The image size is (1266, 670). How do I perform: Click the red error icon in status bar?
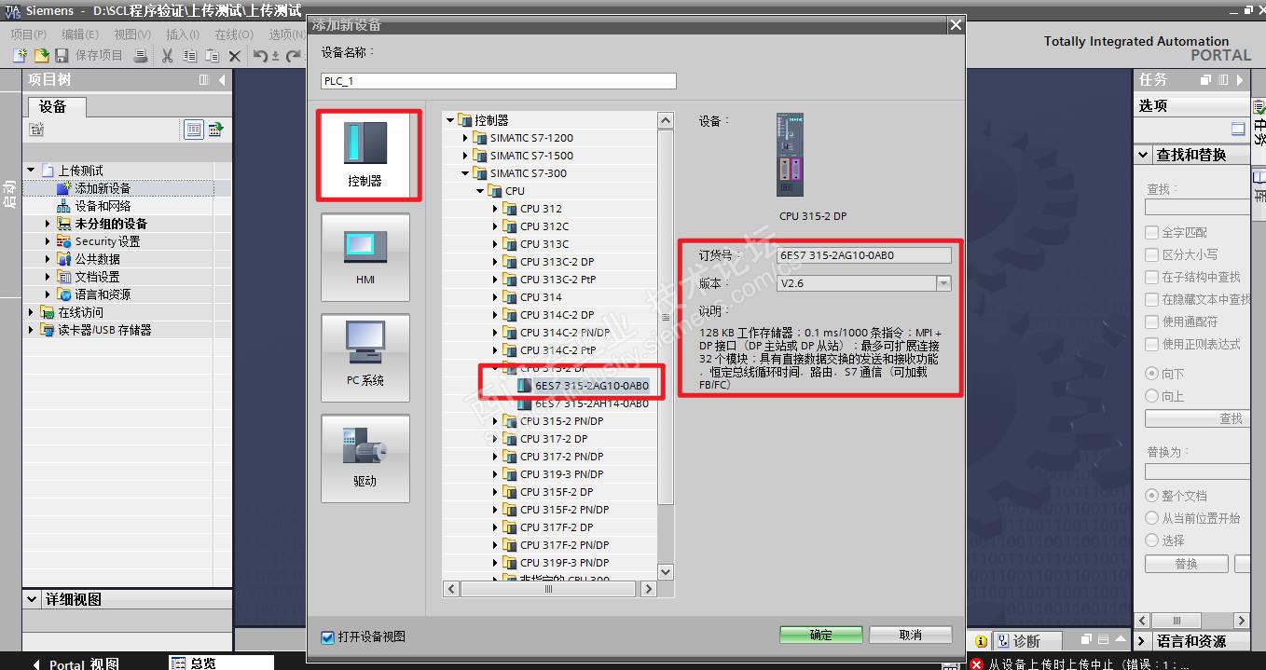pyautogui.click(x=976, y=664)
